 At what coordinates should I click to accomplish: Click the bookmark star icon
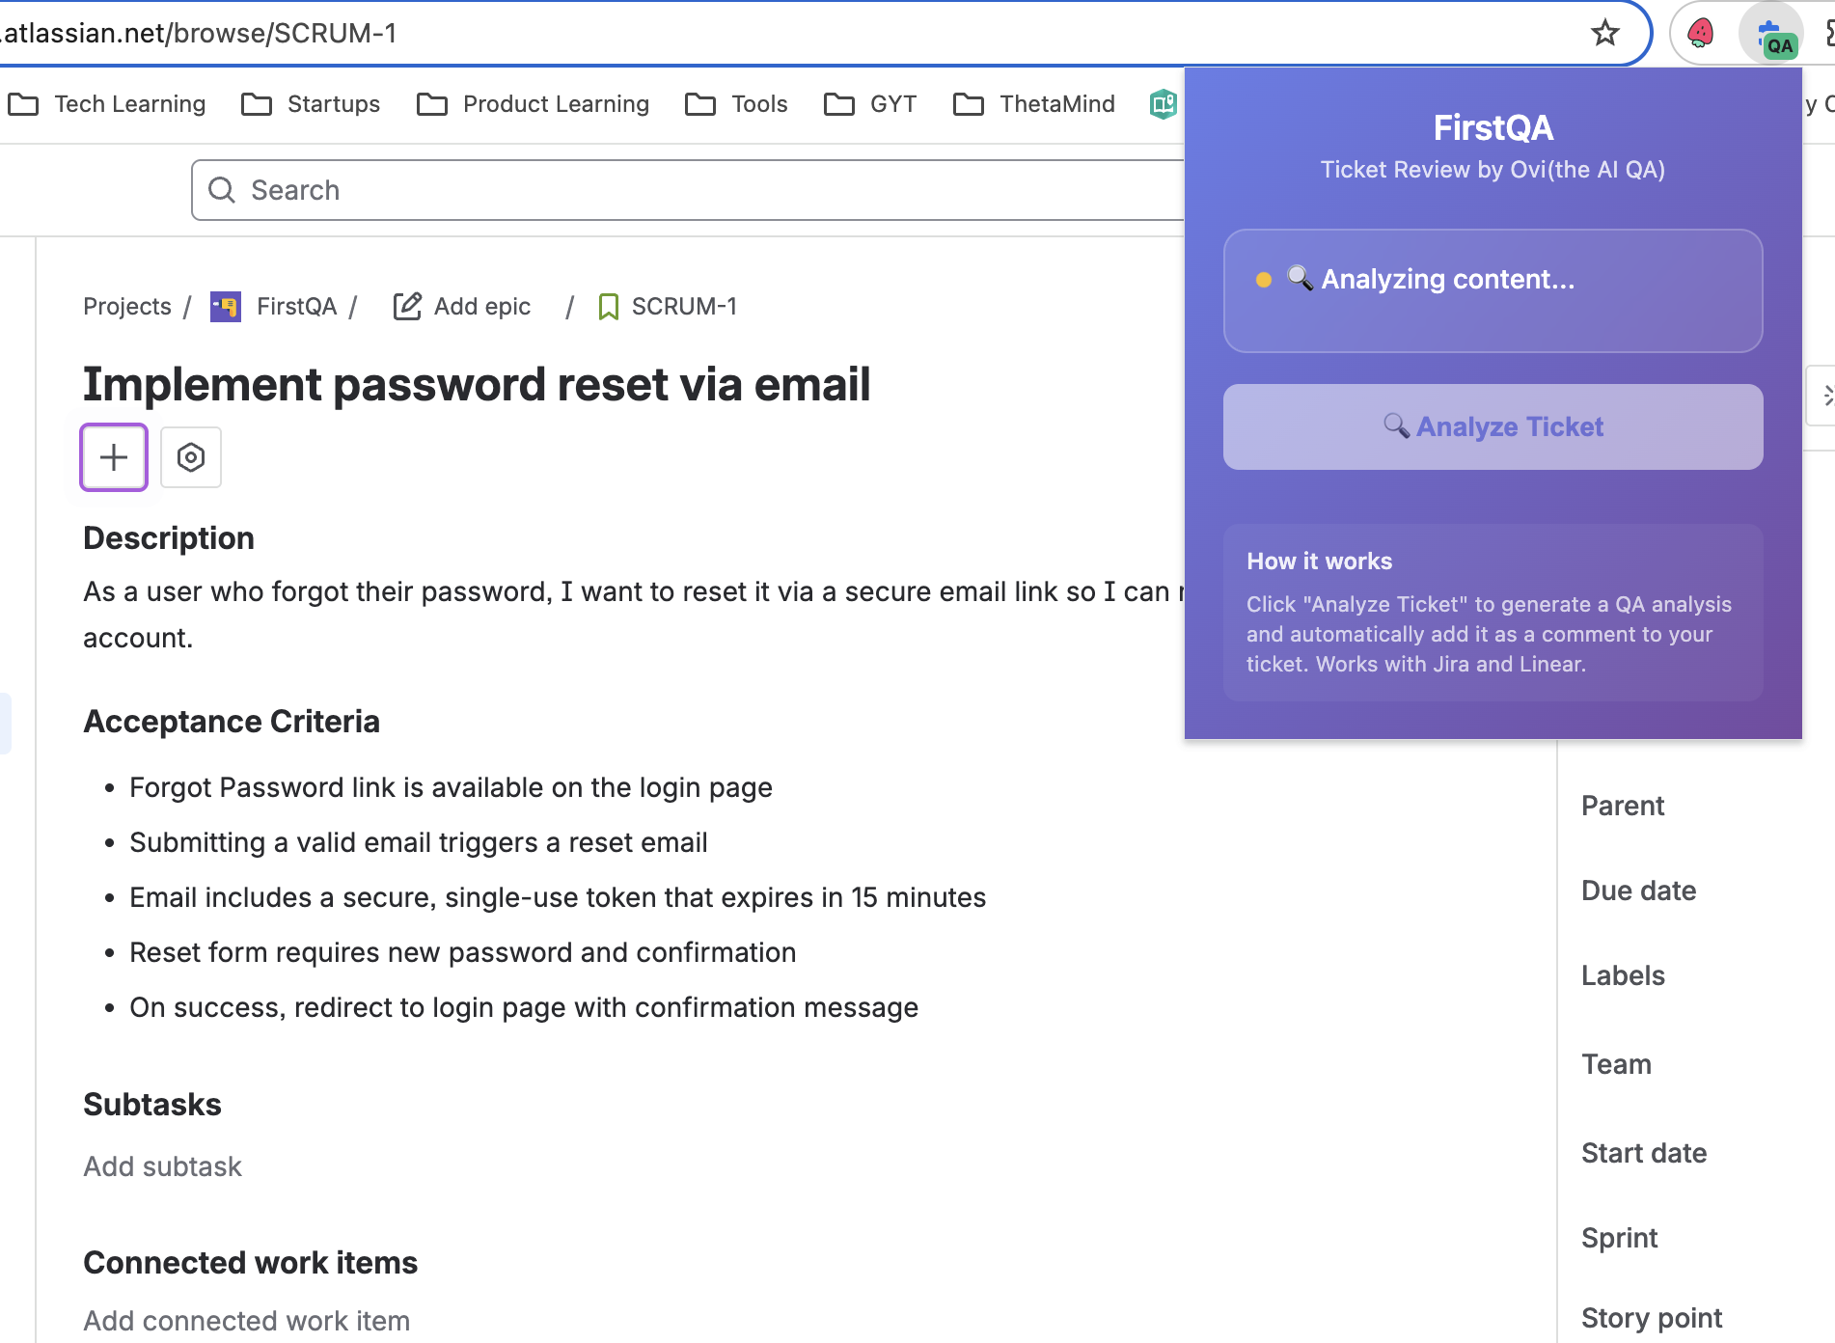[x=1604, y=33]
